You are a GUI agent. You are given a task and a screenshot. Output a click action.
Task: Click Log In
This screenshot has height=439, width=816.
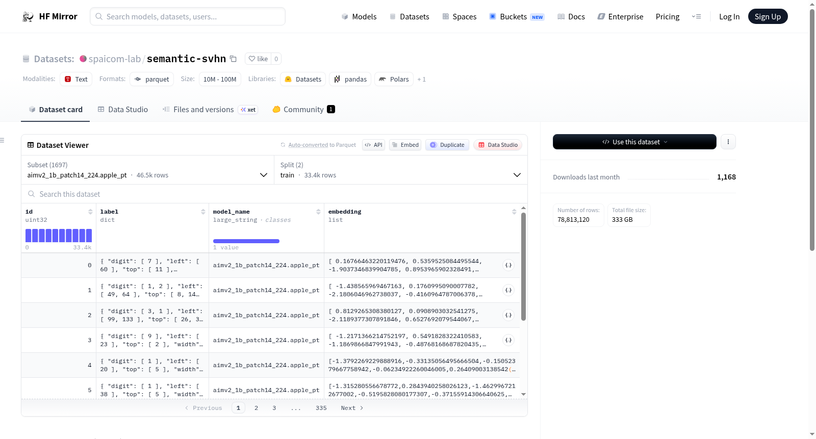tap(729, 17)
